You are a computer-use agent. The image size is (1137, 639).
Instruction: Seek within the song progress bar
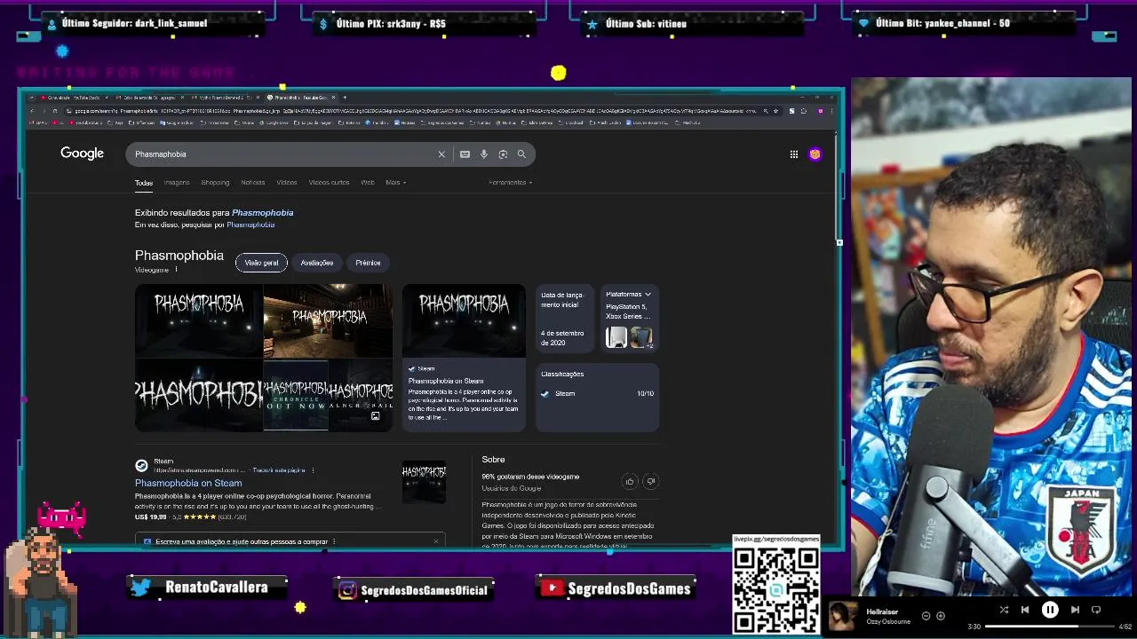click(1049, 627)
